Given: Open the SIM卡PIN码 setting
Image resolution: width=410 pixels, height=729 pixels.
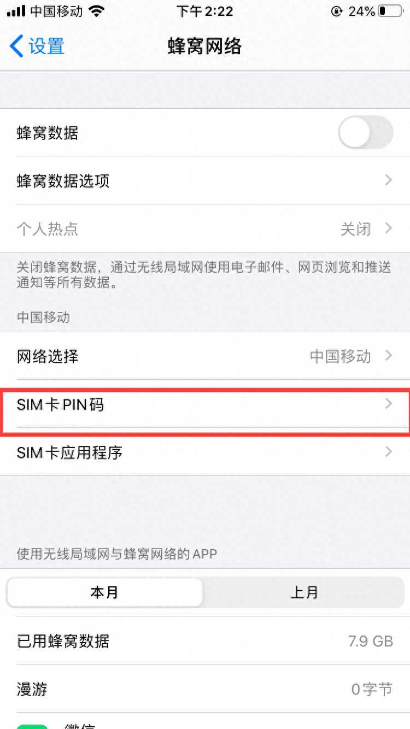Looking at the screenshot, I should point(205,404).
